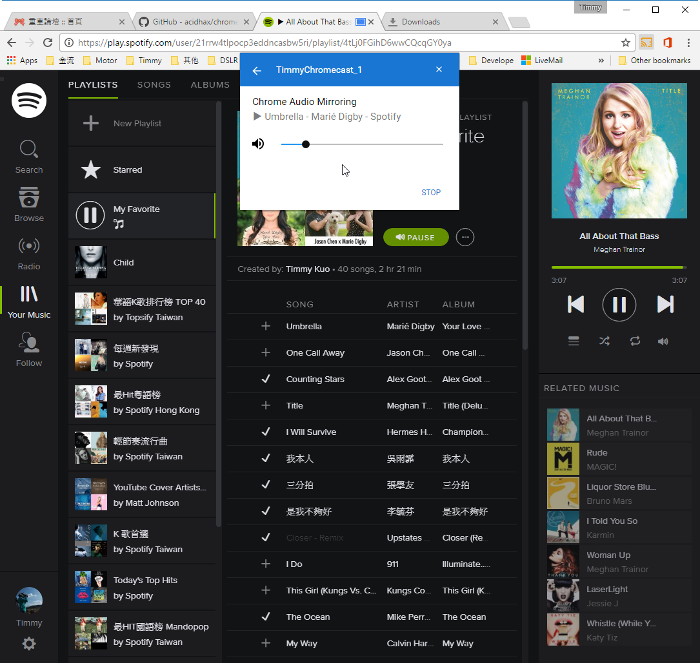
Task: Open playlist more options ellipsis
Action: coord(465,237)
